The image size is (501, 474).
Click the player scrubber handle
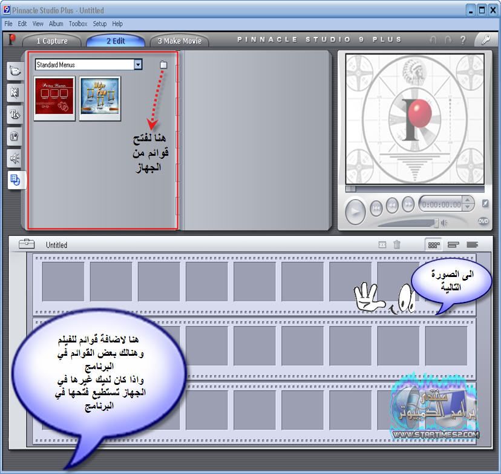click(350, 189)
